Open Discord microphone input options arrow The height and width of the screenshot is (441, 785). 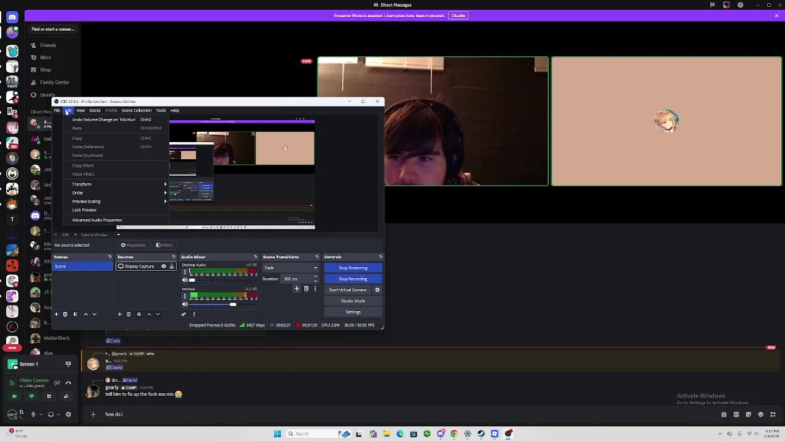pos(40,415)
